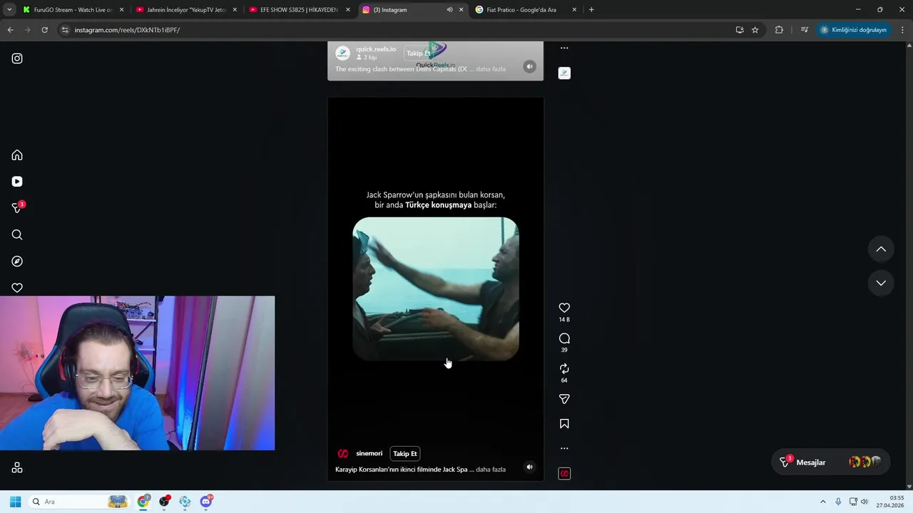This screenshot has height=513, width=913.
Task: Open Instagram home logo in sidebar
Action: click(x=17, y=58)
